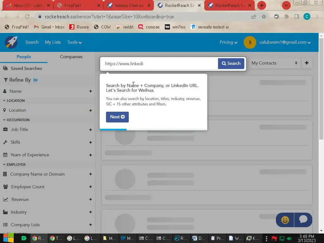Click the Skills wrench icon

5,142
